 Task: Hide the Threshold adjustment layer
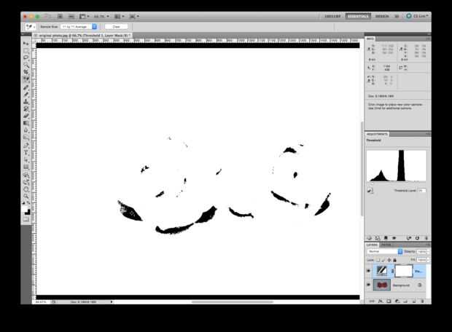click(368, 271)
